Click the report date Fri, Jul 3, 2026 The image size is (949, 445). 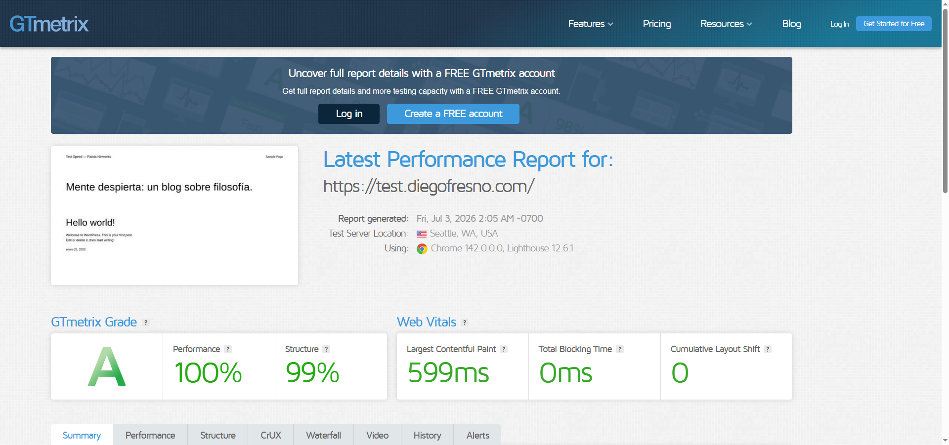[480, 218]
